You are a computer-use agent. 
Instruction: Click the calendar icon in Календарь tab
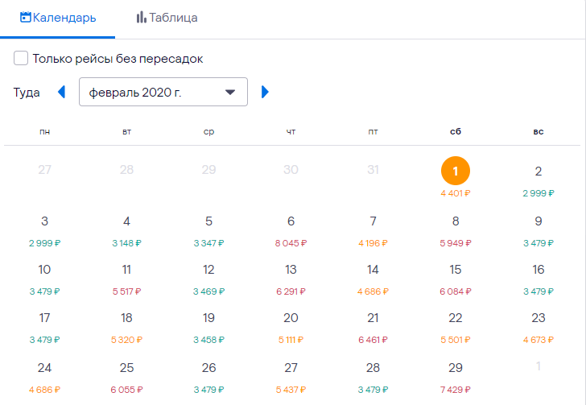pyautogui.click(x=26, y=17)
